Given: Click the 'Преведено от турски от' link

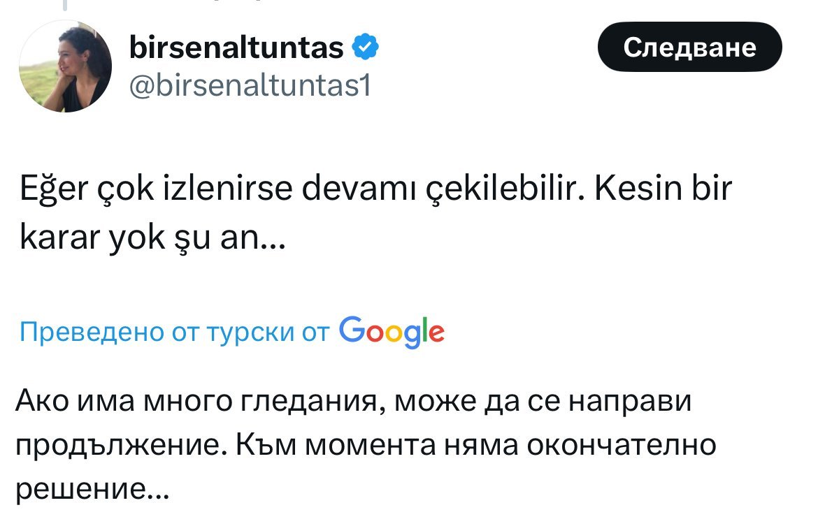Looking at the screenshot, I should [174, 333].
